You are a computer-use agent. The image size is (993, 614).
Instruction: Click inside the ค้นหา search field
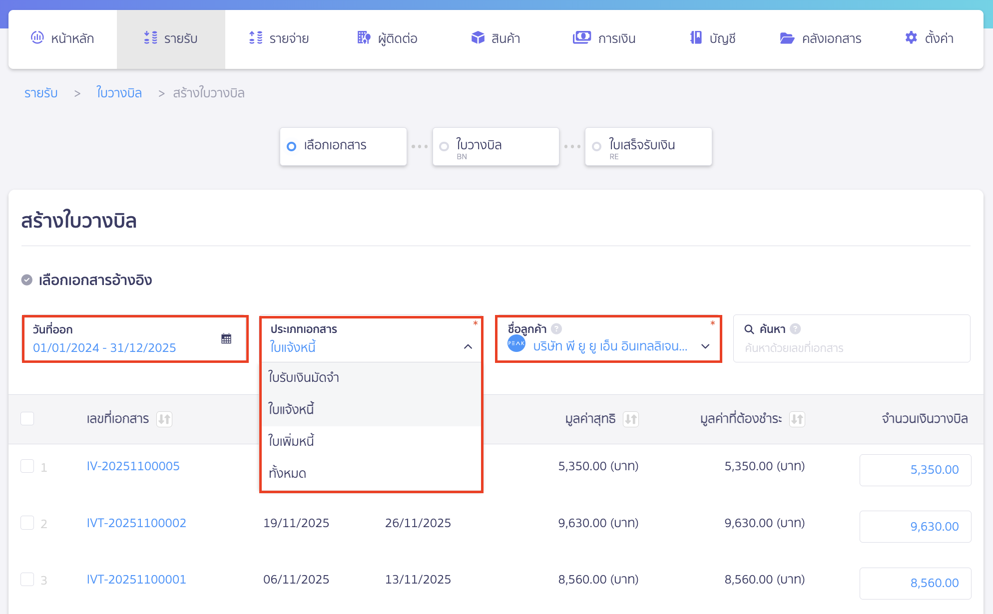coord(849,348)
